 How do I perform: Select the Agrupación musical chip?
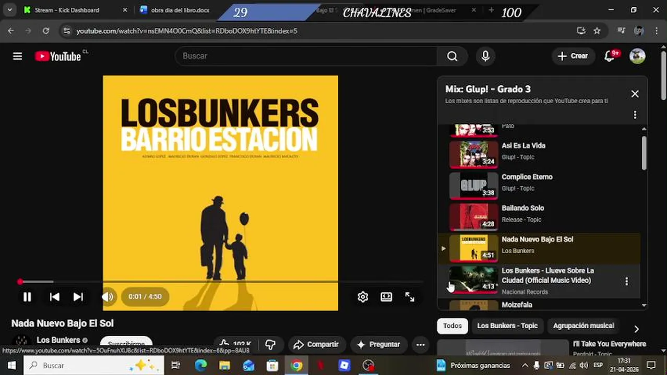pos(583,326)
